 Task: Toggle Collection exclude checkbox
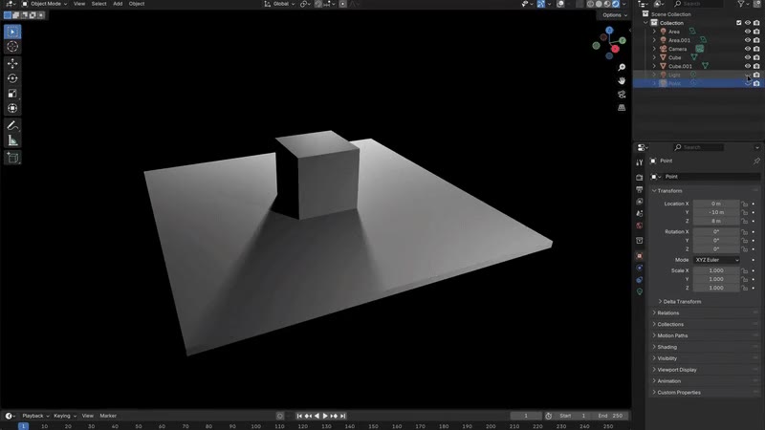[738, 23]
